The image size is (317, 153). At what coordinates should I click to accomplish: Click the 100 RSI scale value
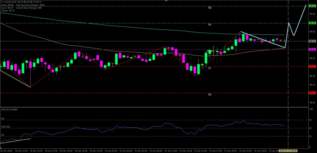(312, 109)
